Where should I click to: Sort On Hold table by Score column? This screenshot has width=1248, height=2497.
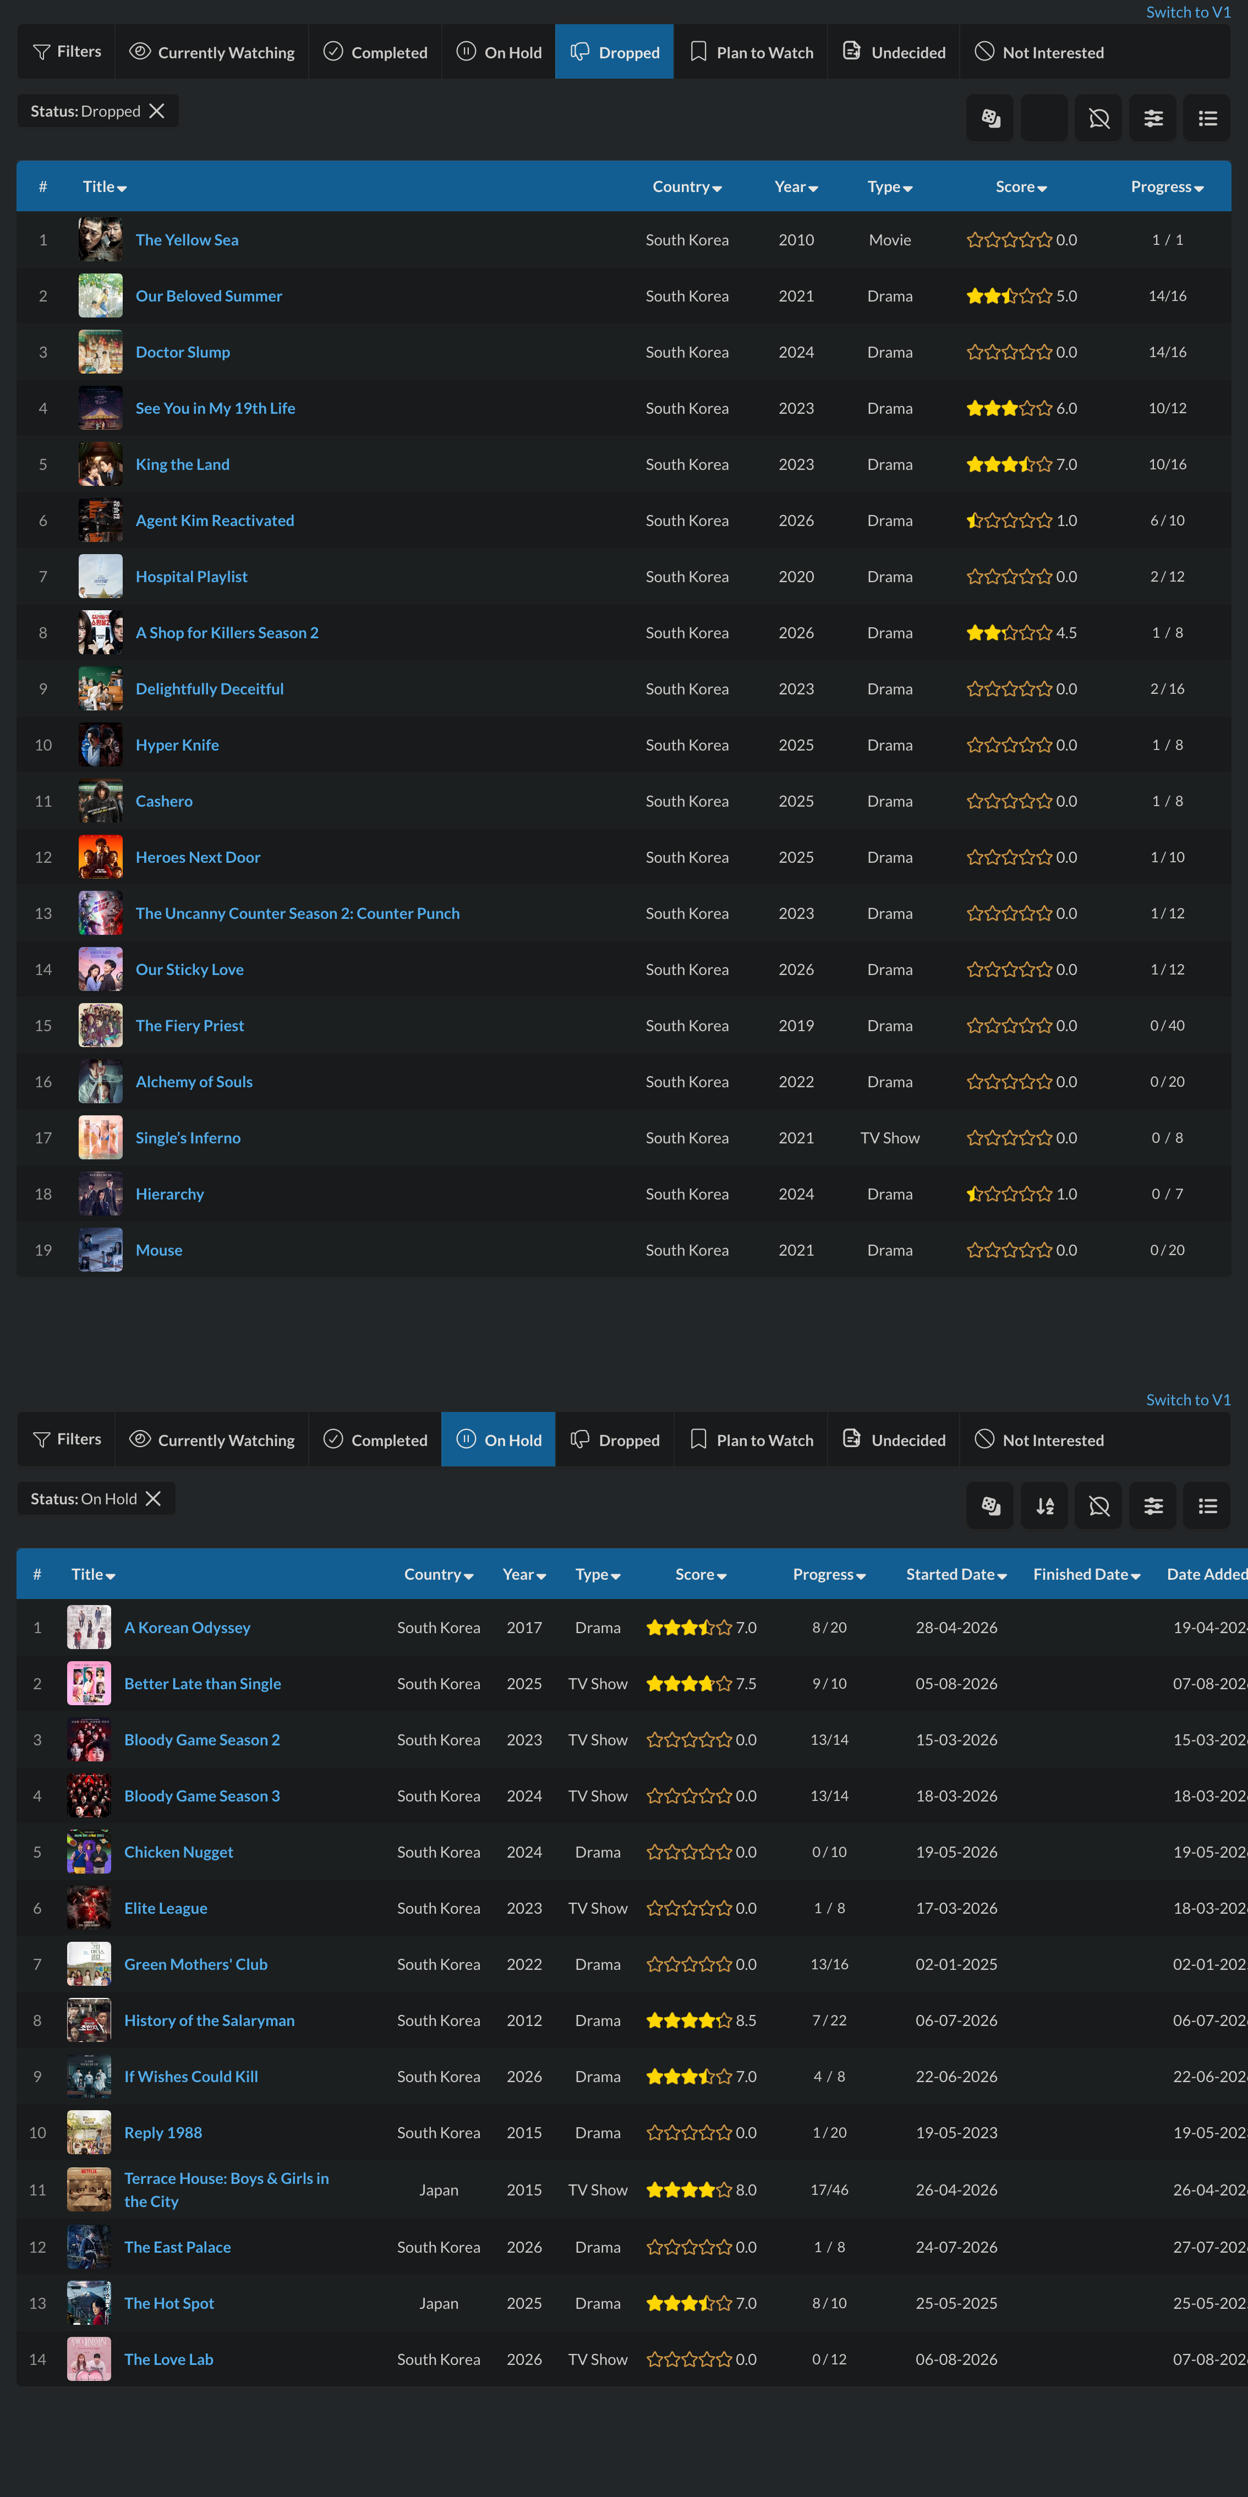click(x=701, y=1574)
